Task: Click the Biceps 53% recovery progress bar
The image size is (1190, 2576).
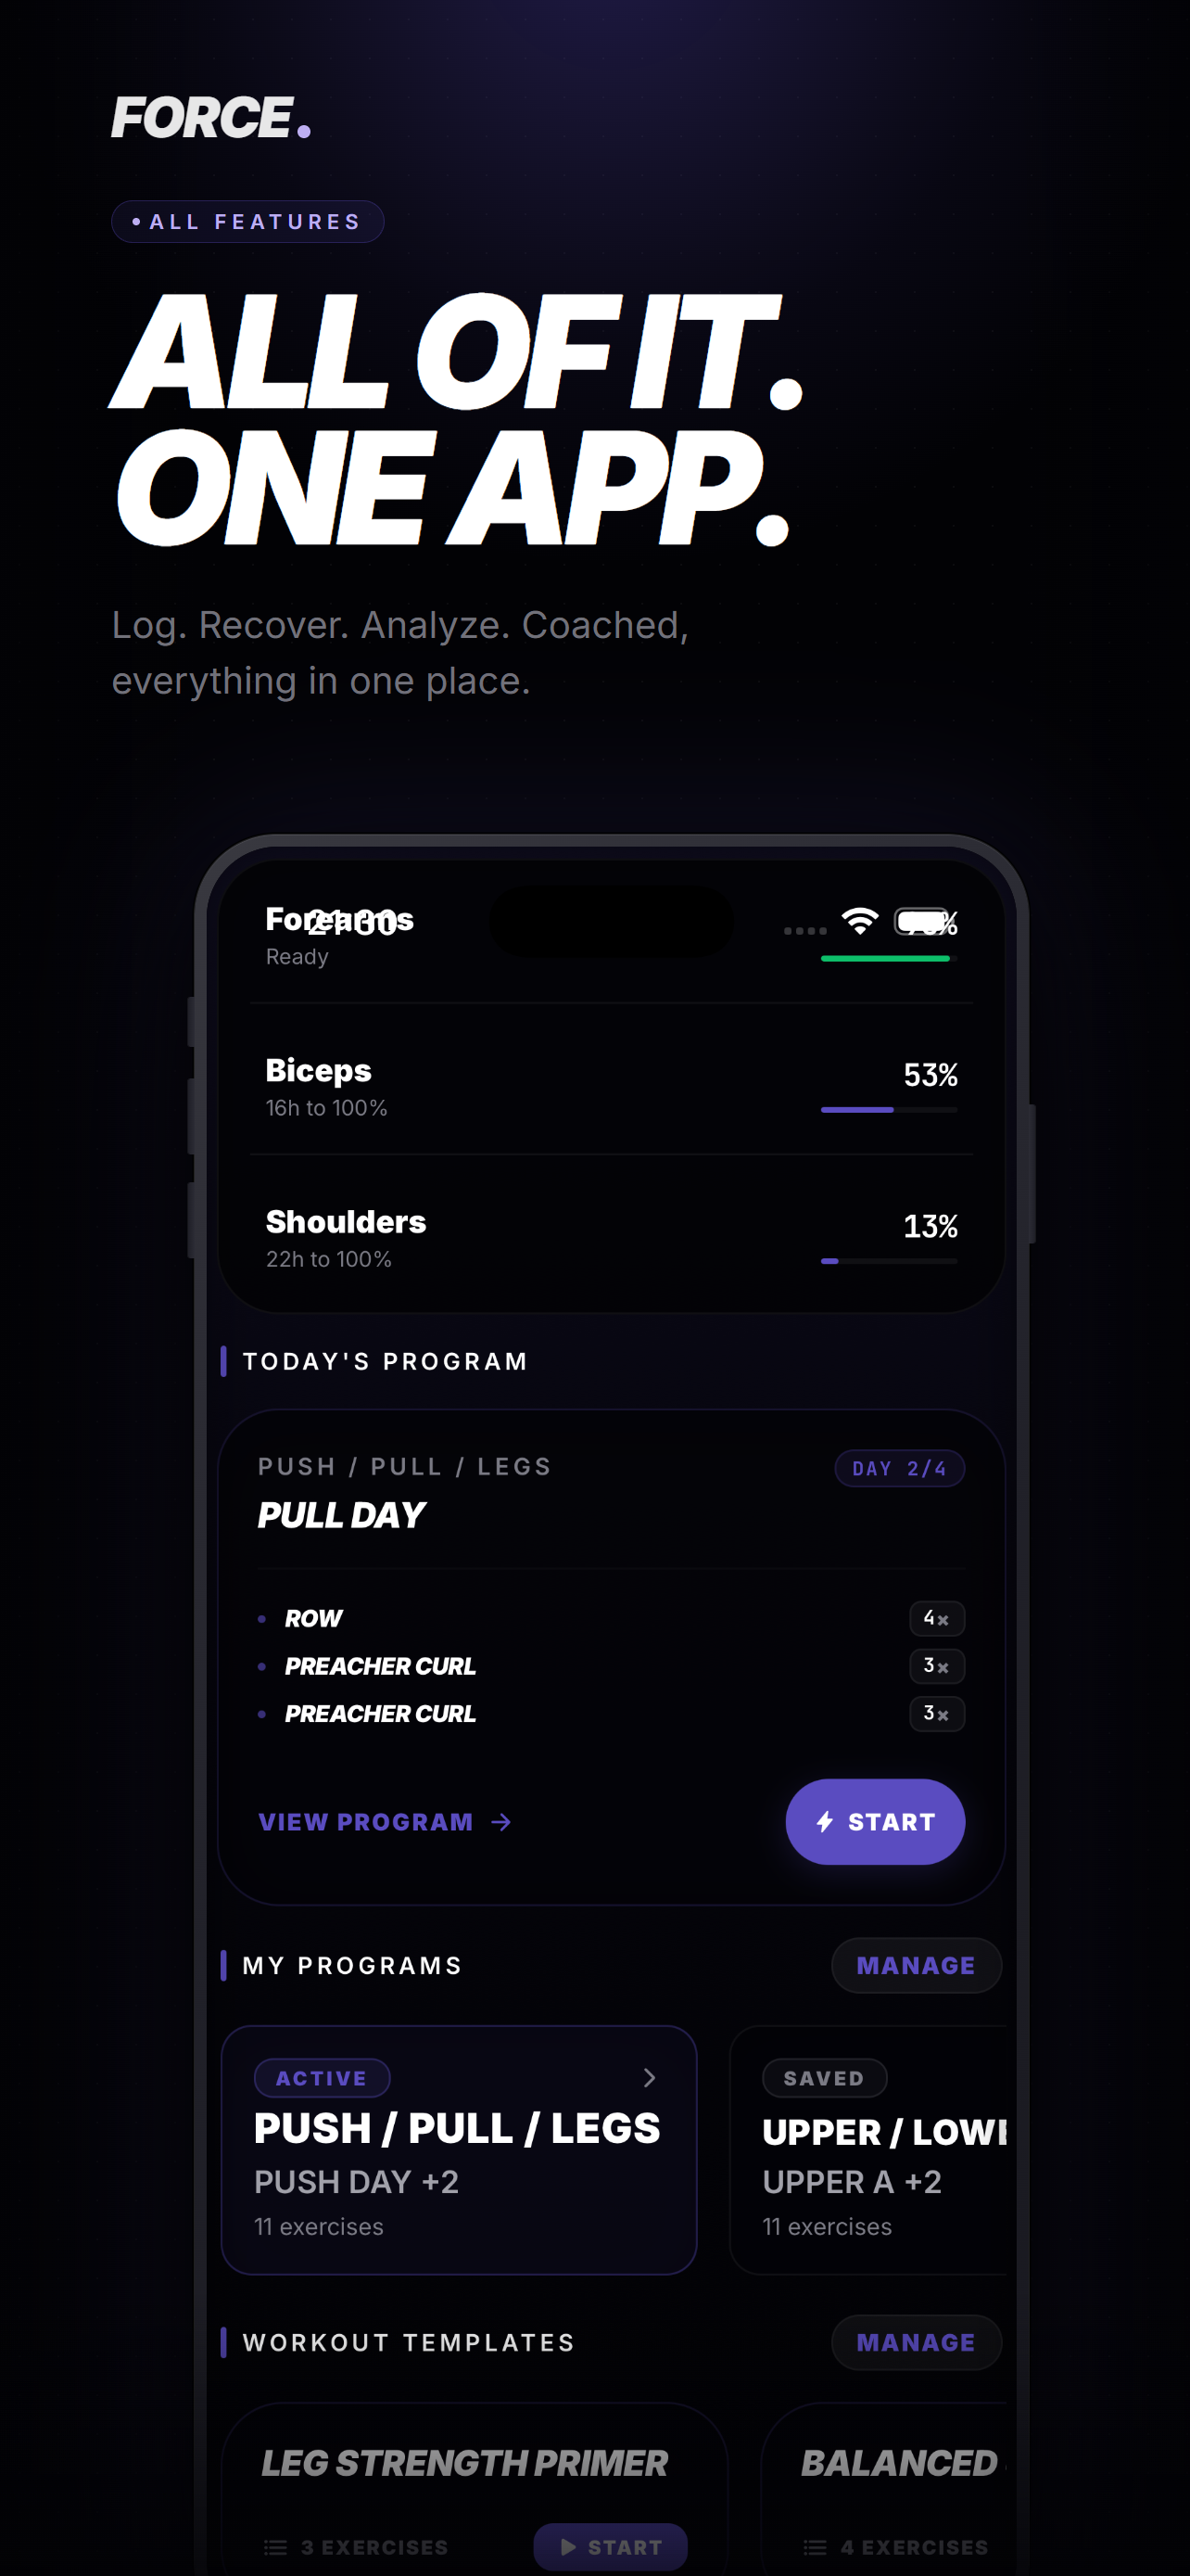Action: [889, 1110]
